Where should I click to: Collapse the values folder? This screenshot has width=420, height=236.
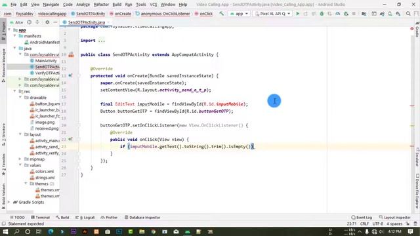pos(20,165)
